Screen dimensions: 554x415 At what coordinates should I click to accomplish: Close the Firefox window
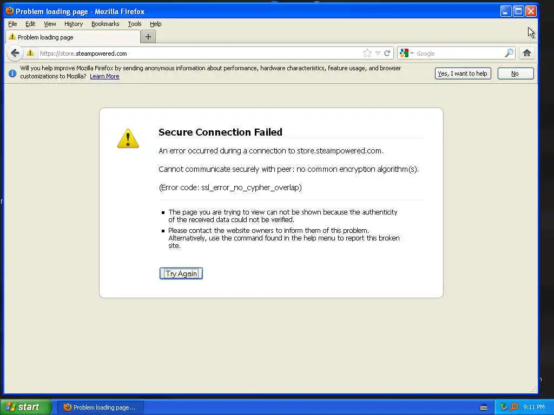coord(531,11)
